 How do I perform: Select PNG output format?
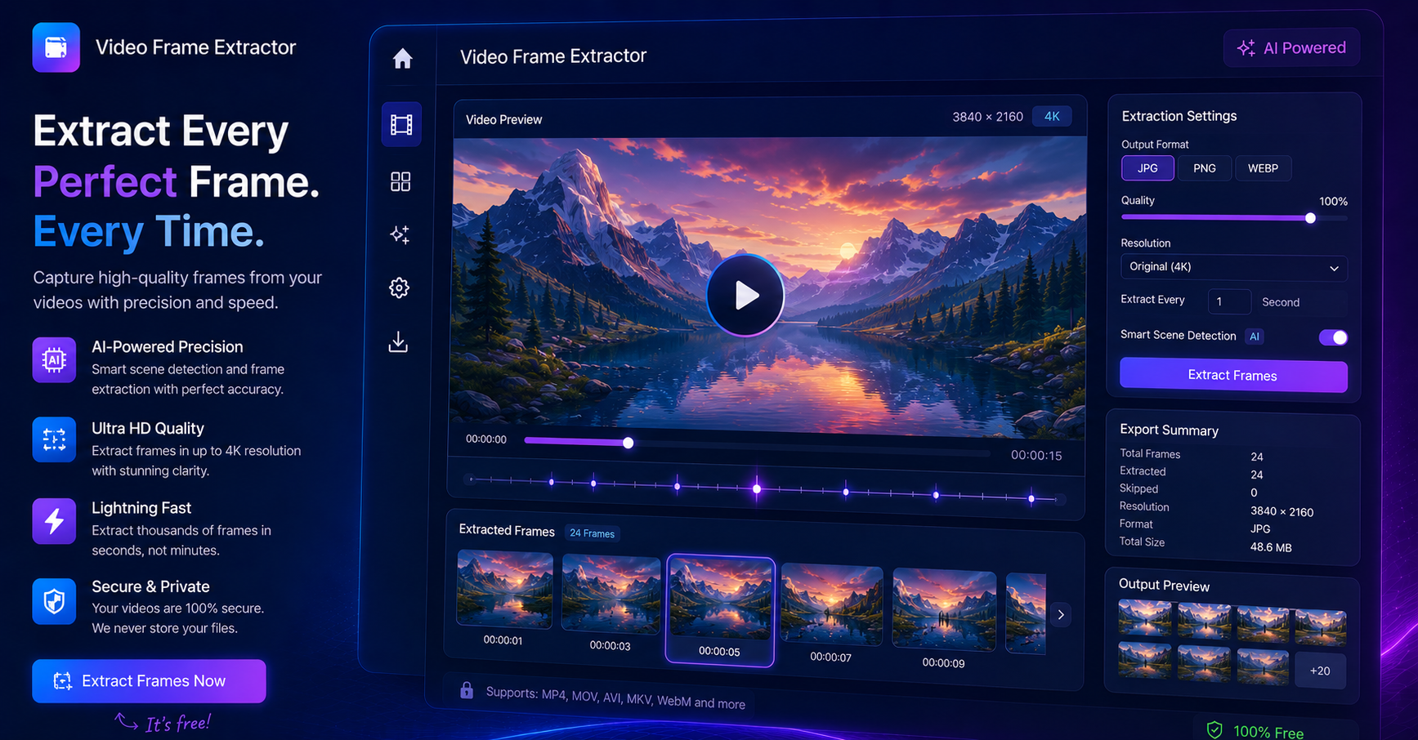(x=1205, y=168)
